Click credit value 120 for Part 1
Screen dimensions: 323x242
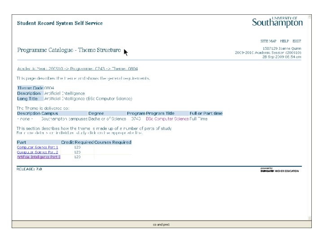click(77, 147)
